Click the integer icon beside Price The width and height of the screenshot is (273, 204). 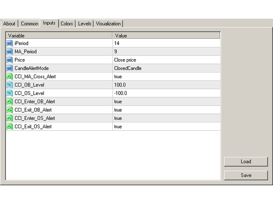tap(9, 60)
